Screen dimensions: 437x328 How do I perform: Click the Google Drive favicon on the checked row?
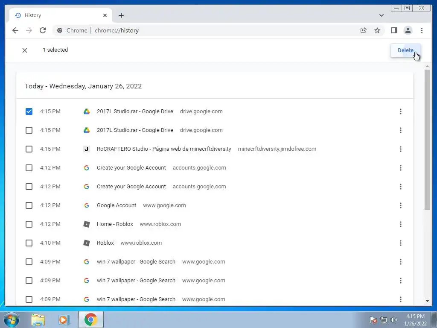click(x=86, y=111)
